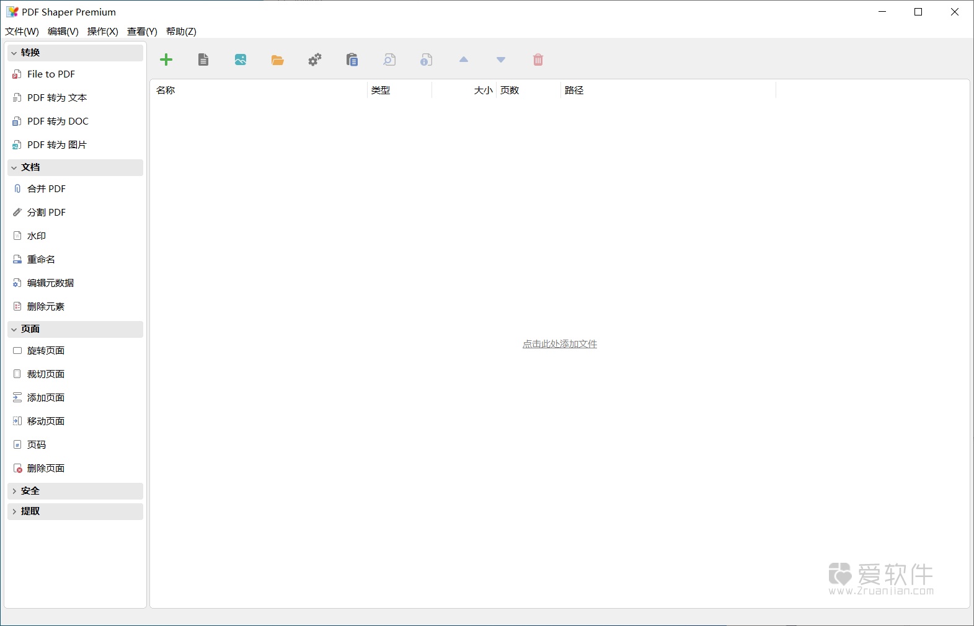This screenshot has width=974, height=626.
Task: Sort by the 大小 column header
Action: 464,90
